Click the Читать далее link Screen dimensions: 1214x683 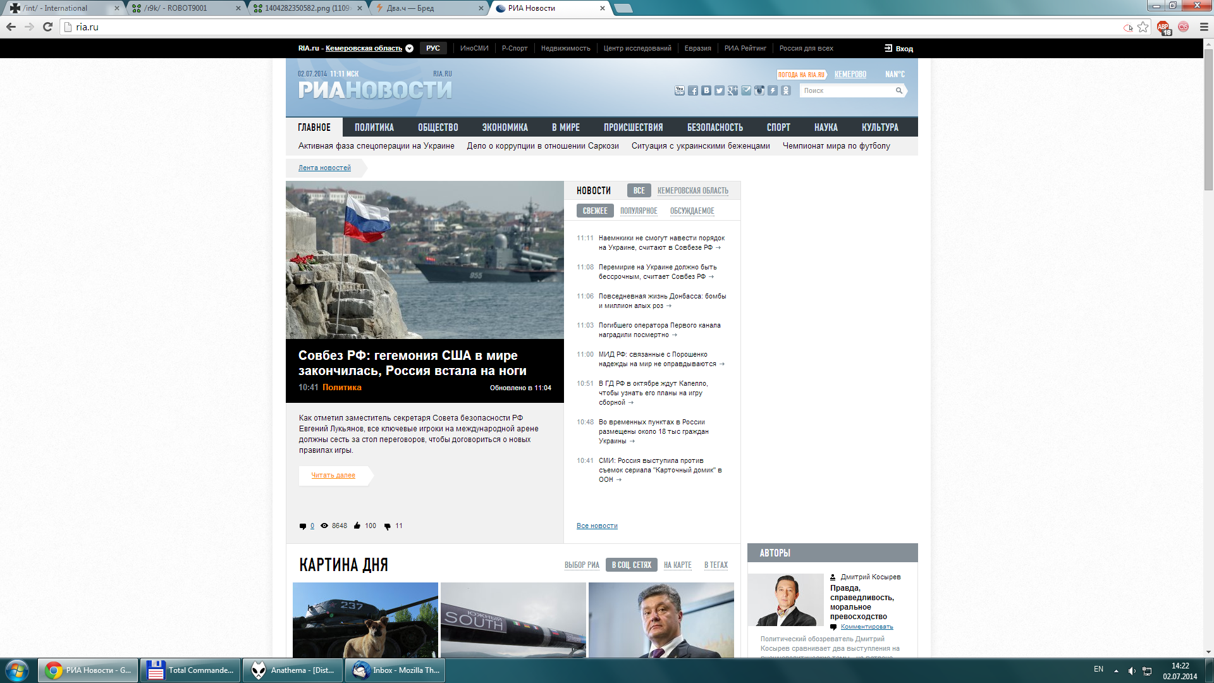coord(333,476)
